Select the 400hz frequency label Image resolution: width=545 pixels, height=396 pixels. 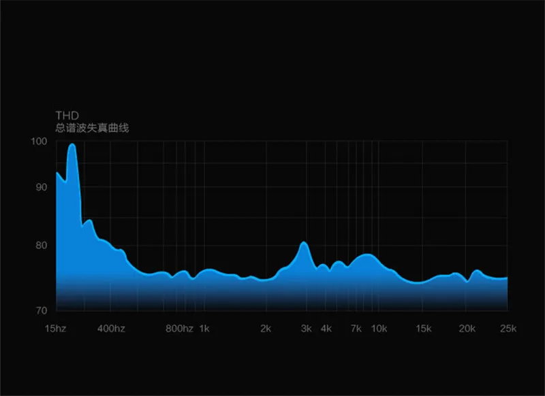pyautogui.click(x=111, y=329)
